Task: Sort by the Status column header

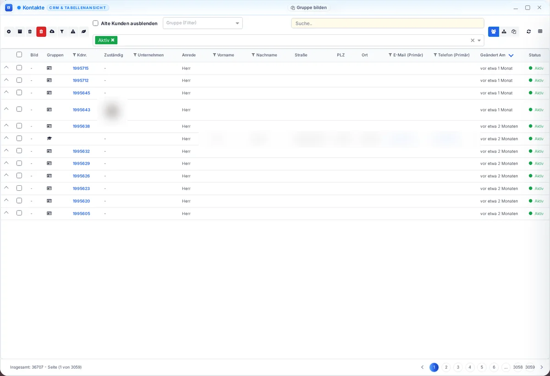Action: click(x=534, y=55)
